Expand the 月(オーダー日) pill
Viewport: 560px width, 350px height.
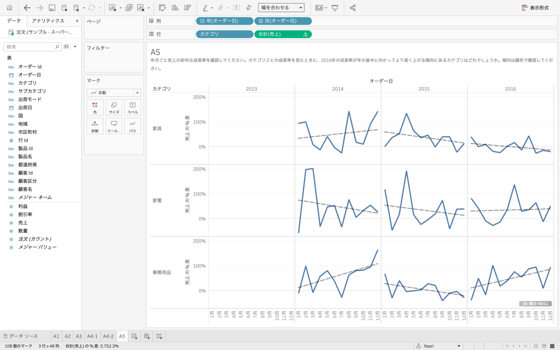tap(260, 21)
